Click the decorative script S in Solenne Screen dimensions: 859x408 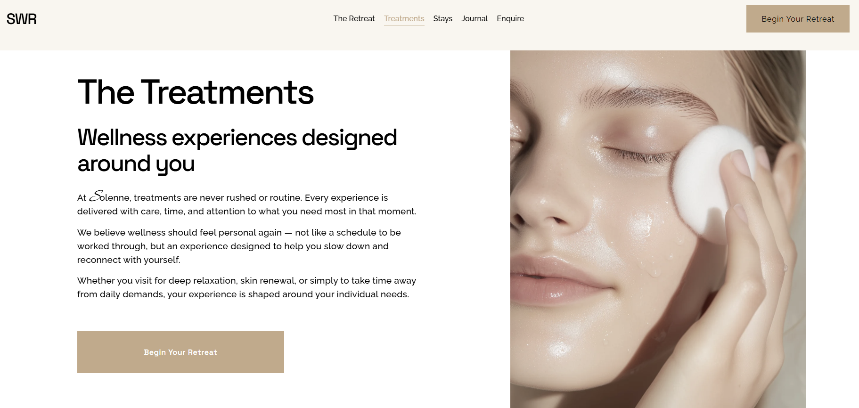(97, 196)
